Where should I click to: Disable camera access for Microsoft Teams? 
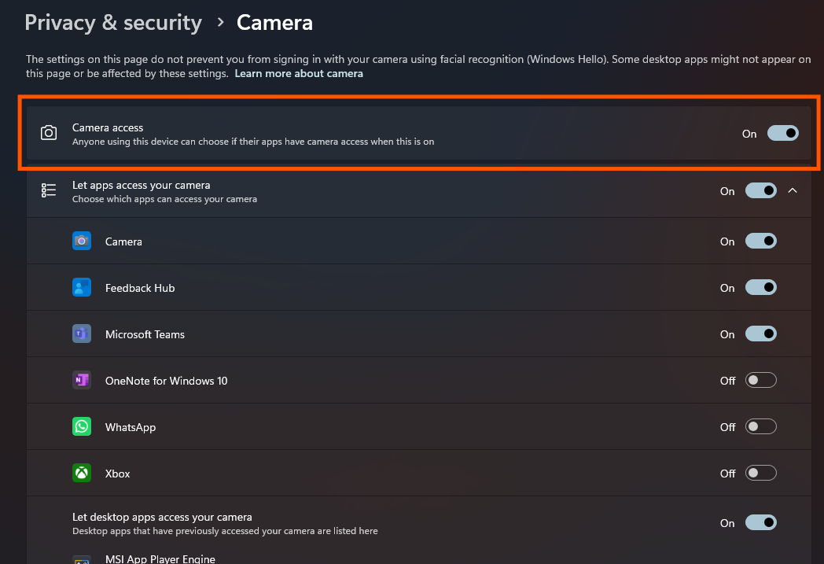point(760,334)
